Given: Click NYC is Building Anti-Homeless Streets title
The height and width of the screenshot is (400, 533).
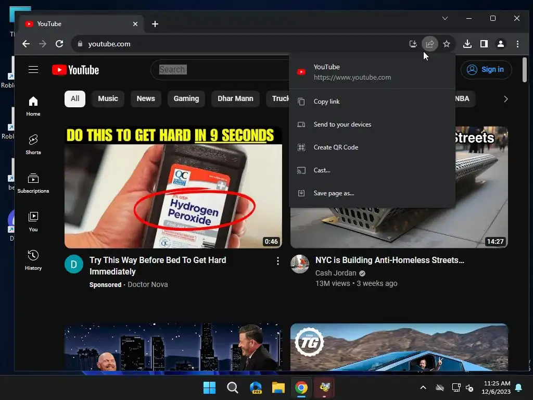Looking at the screenshot, I should pos(389,260).
